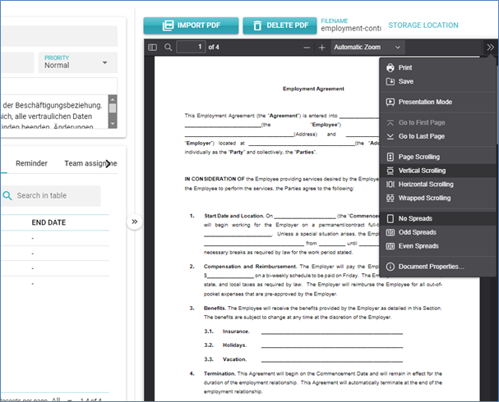Toggle the PDF viewer sidebar icon

click(x=152, y=48)
